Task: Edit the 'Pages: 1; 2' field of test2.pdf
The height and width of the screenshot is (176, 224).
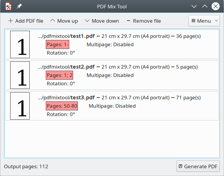Action: pyautogui.click(x=59, y=75)
